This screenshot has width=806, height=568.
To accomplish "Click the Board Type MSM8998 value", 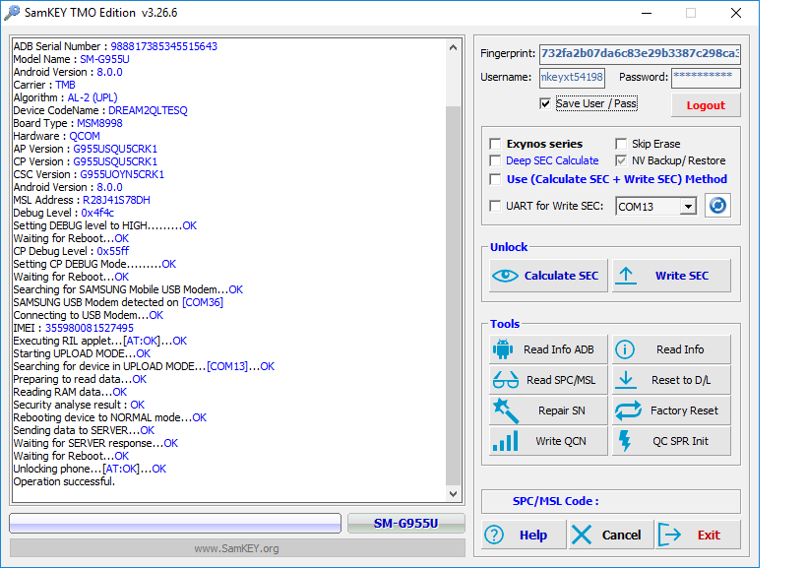I will coord(99,123).
